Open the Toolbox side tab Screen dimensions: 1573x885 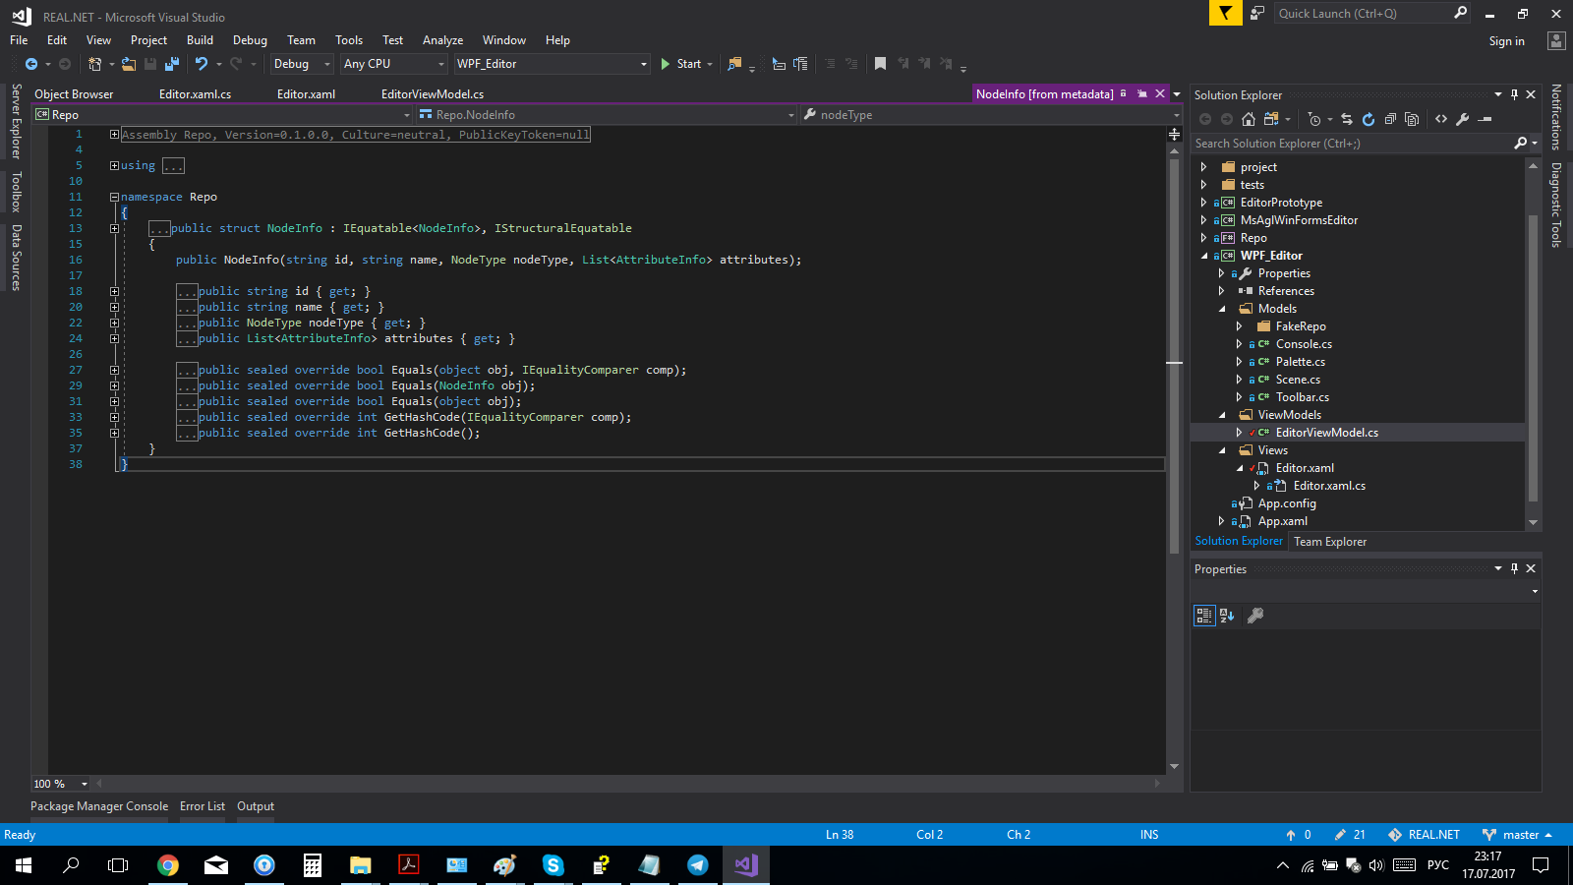point(16,192)
